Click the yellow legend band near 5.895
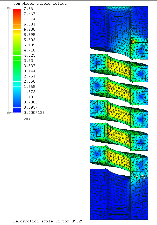This screenshot has height=225, width=157. (17, 35)
